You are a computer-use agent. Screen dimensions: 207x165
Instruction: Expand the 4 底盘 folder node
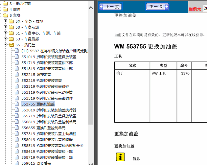(0, 9)
